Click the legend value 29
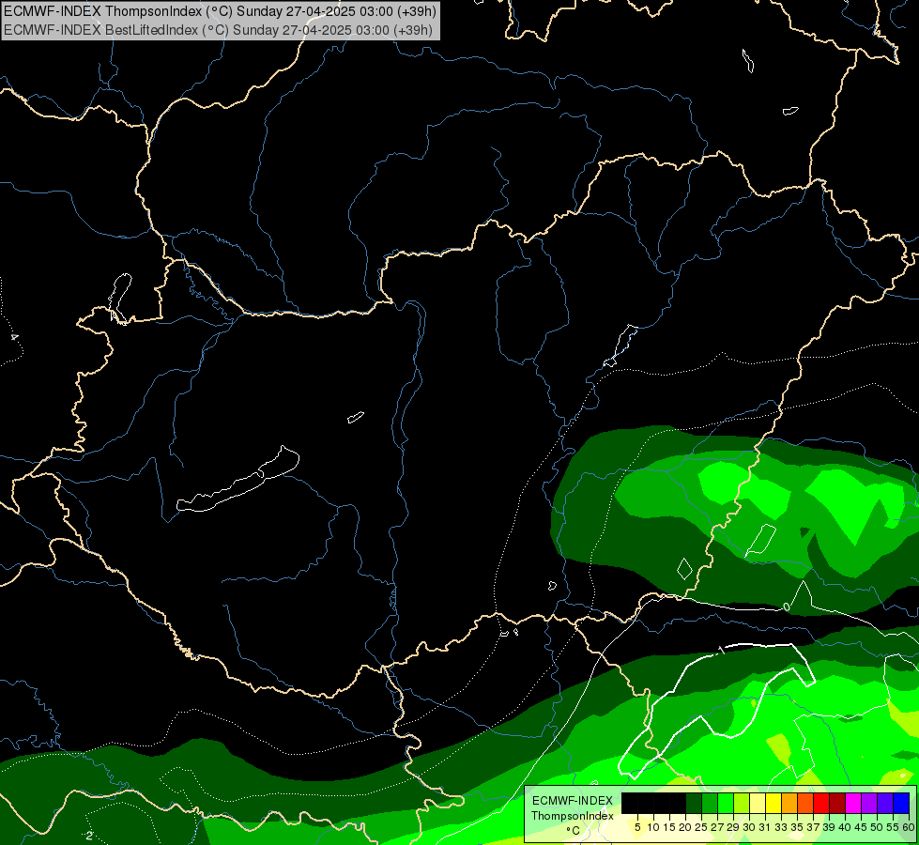 [734, 827]
